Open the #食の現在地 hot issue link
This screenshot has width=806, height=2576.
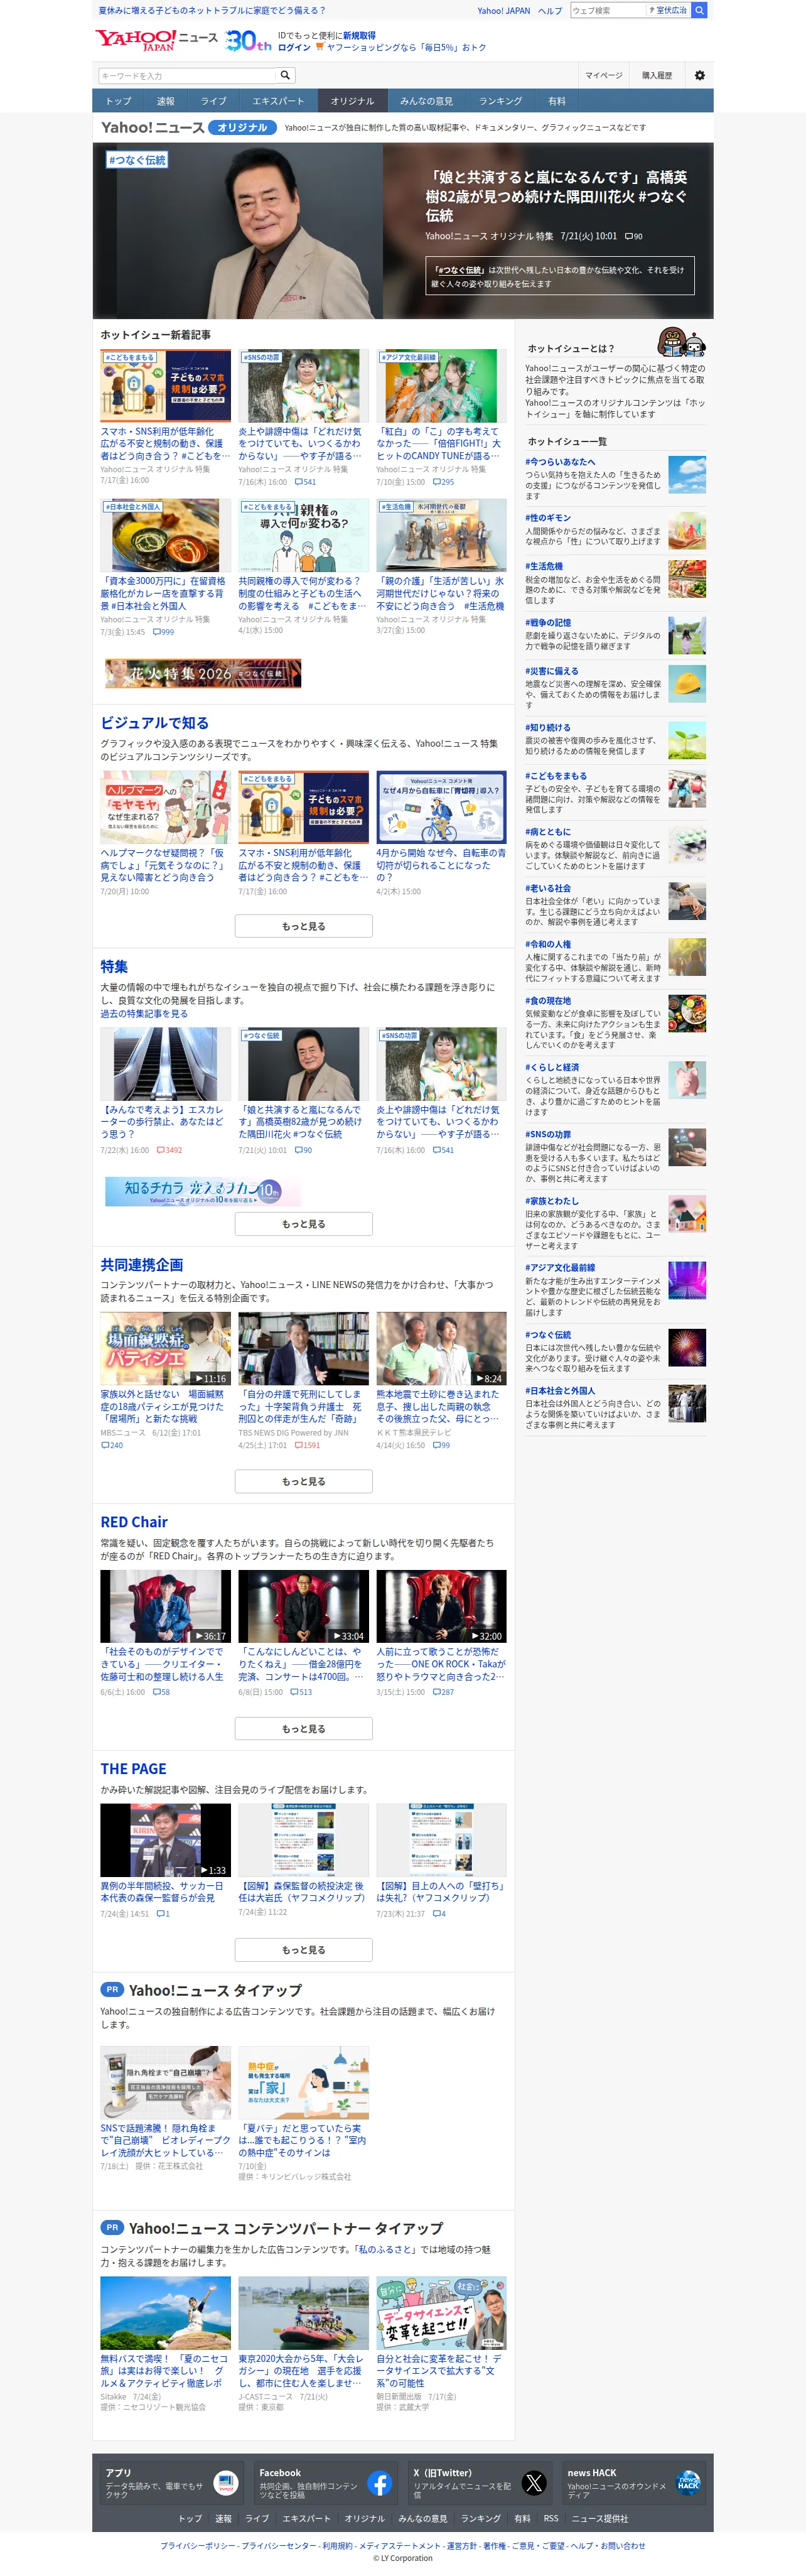(x=548, y=1000)
